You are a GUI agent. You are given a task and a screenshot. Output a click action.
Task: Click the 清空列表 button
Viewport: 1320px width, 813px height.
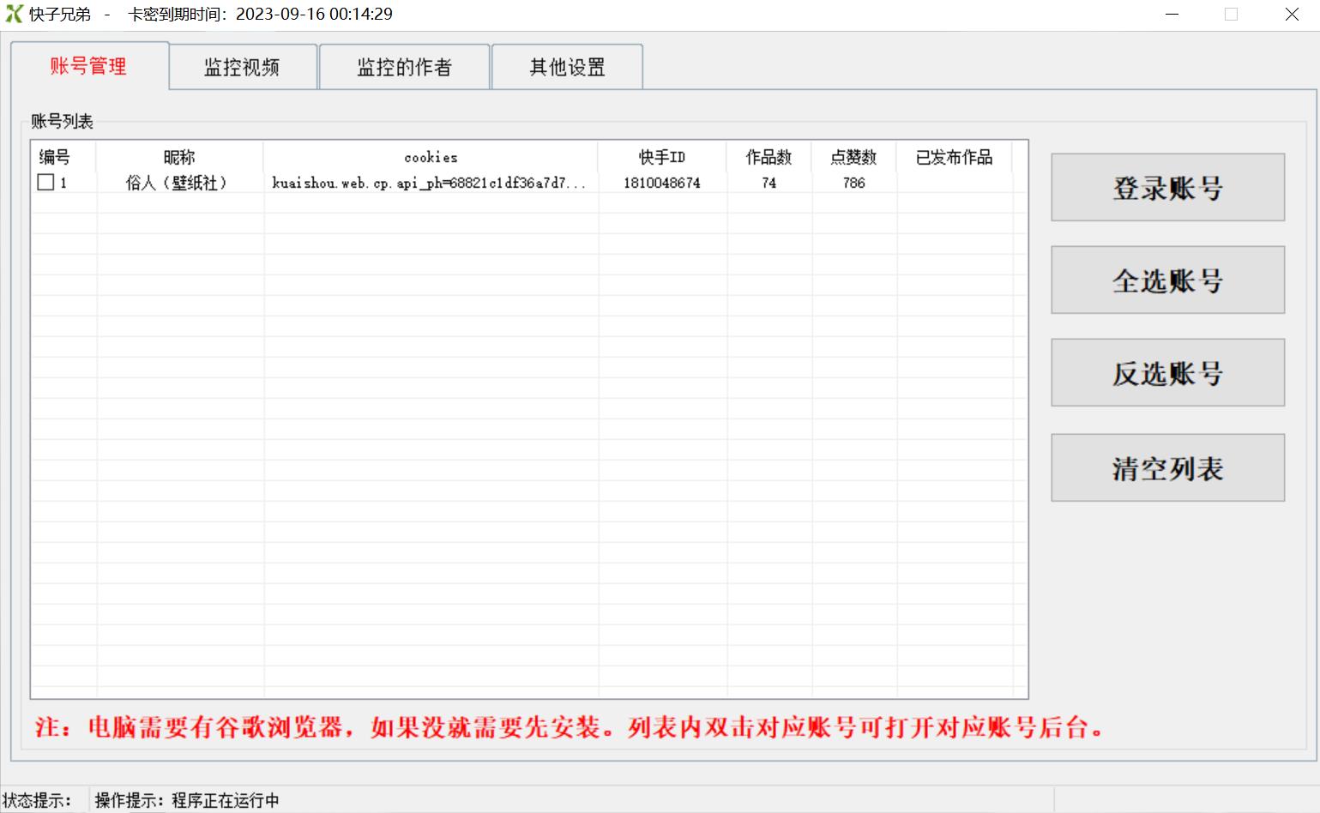click(x=1166, y=467)
